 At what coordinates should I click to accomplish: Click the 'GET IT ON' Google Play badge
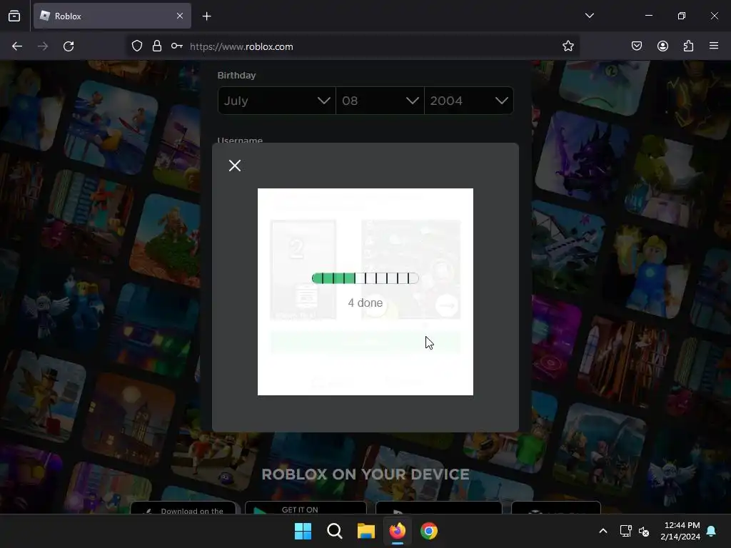pyautogui.click(x=306, y=508)
